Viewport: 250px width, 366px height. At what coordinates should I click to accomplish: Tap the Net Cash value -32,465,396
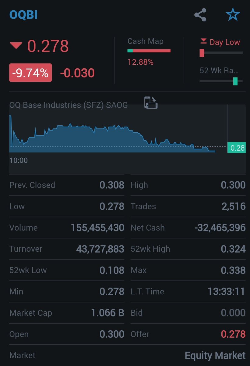(x=220, y=228)
